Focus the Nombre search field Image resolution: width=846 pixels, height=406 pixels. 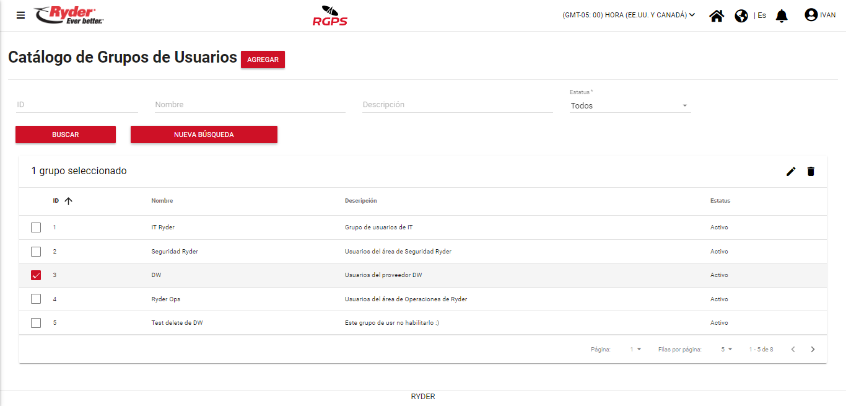[x=250, y=105]
